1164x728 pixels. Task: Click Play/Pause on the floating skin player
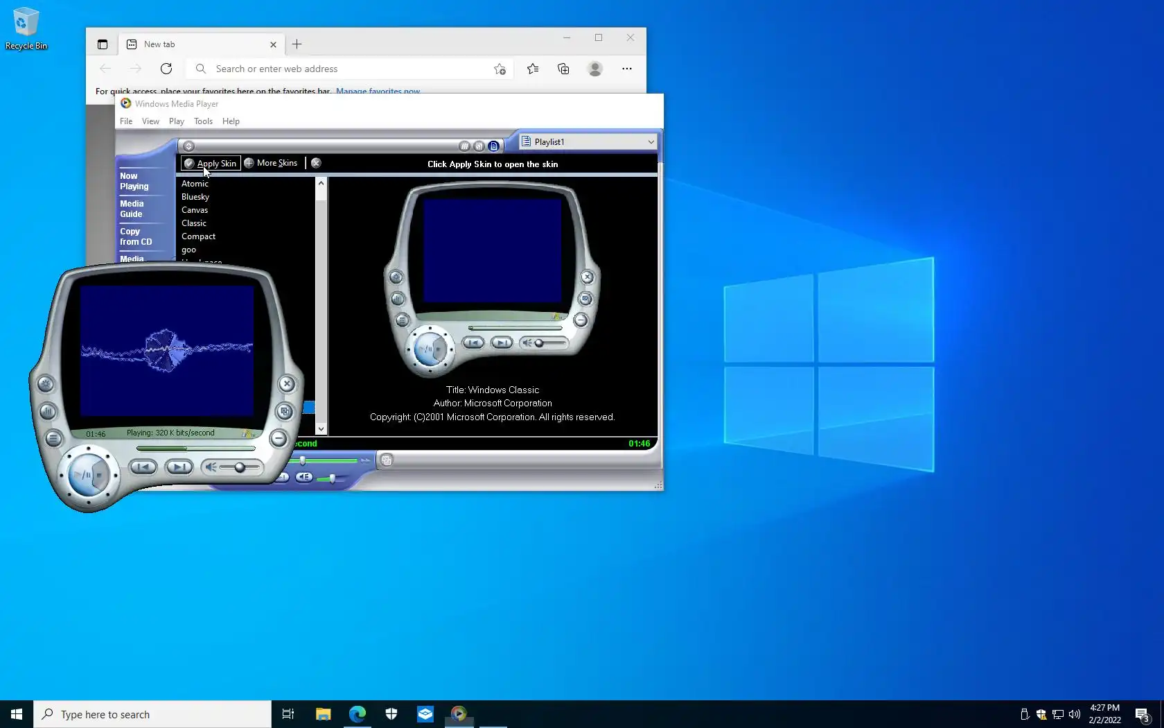(82, 475)
